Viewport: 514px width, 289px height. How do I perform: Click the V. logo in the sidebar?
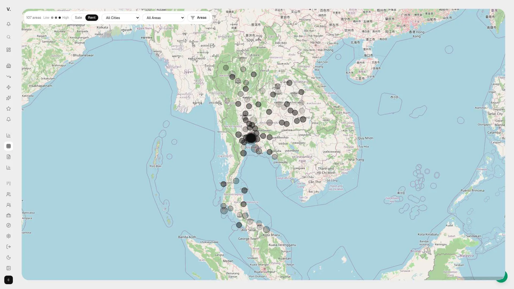(x=9, y=9)
